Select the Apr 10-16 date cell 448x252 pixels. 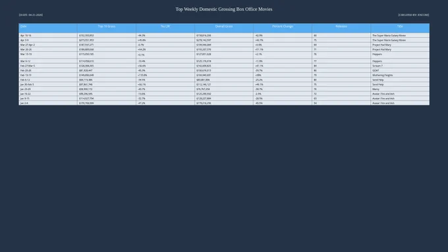click(48, 36)
